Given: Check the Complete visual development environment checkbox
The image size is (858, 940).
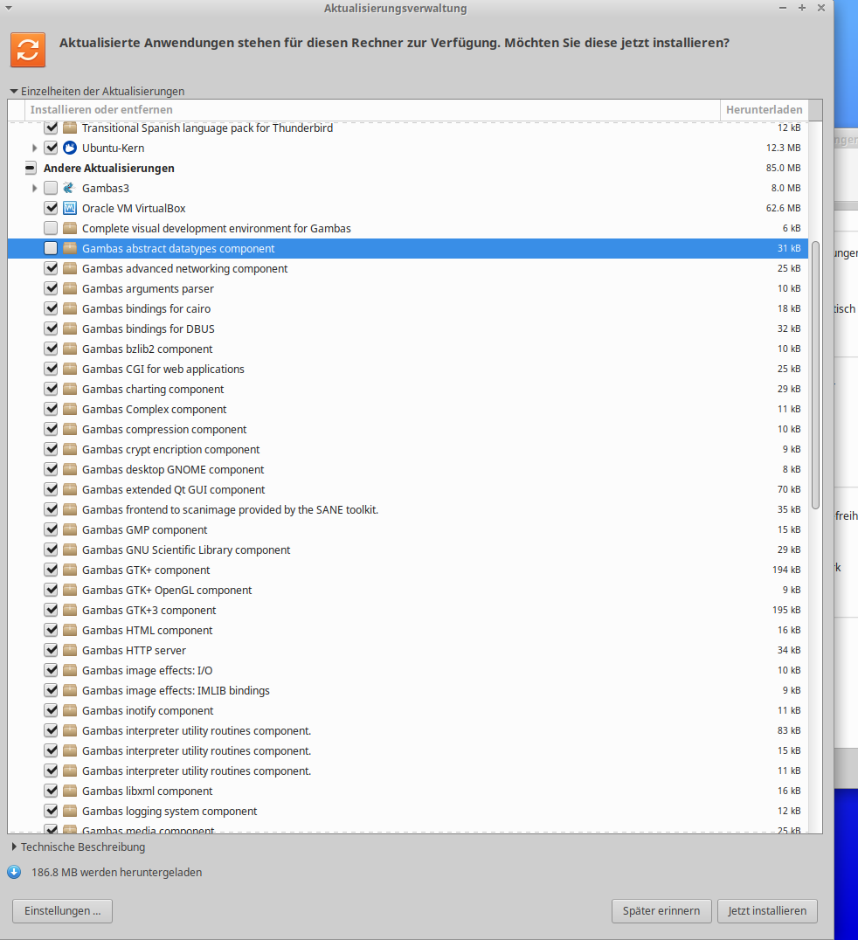Looking at the screenshot, I should (x=51, y=228).
